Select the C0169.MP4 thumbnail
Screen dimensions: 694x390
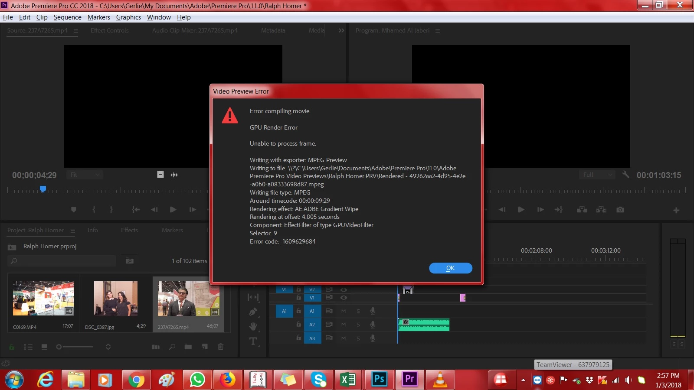[43, 298]
